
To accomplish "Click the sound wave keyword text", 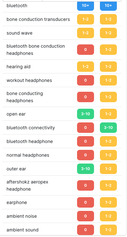I will click(x=19, y=33).
